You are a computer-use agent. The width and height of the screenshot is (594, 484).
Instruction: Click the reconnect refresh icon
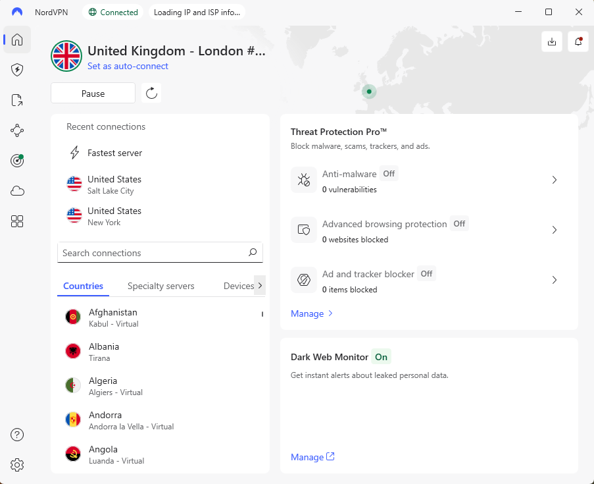tap(151, 93)
